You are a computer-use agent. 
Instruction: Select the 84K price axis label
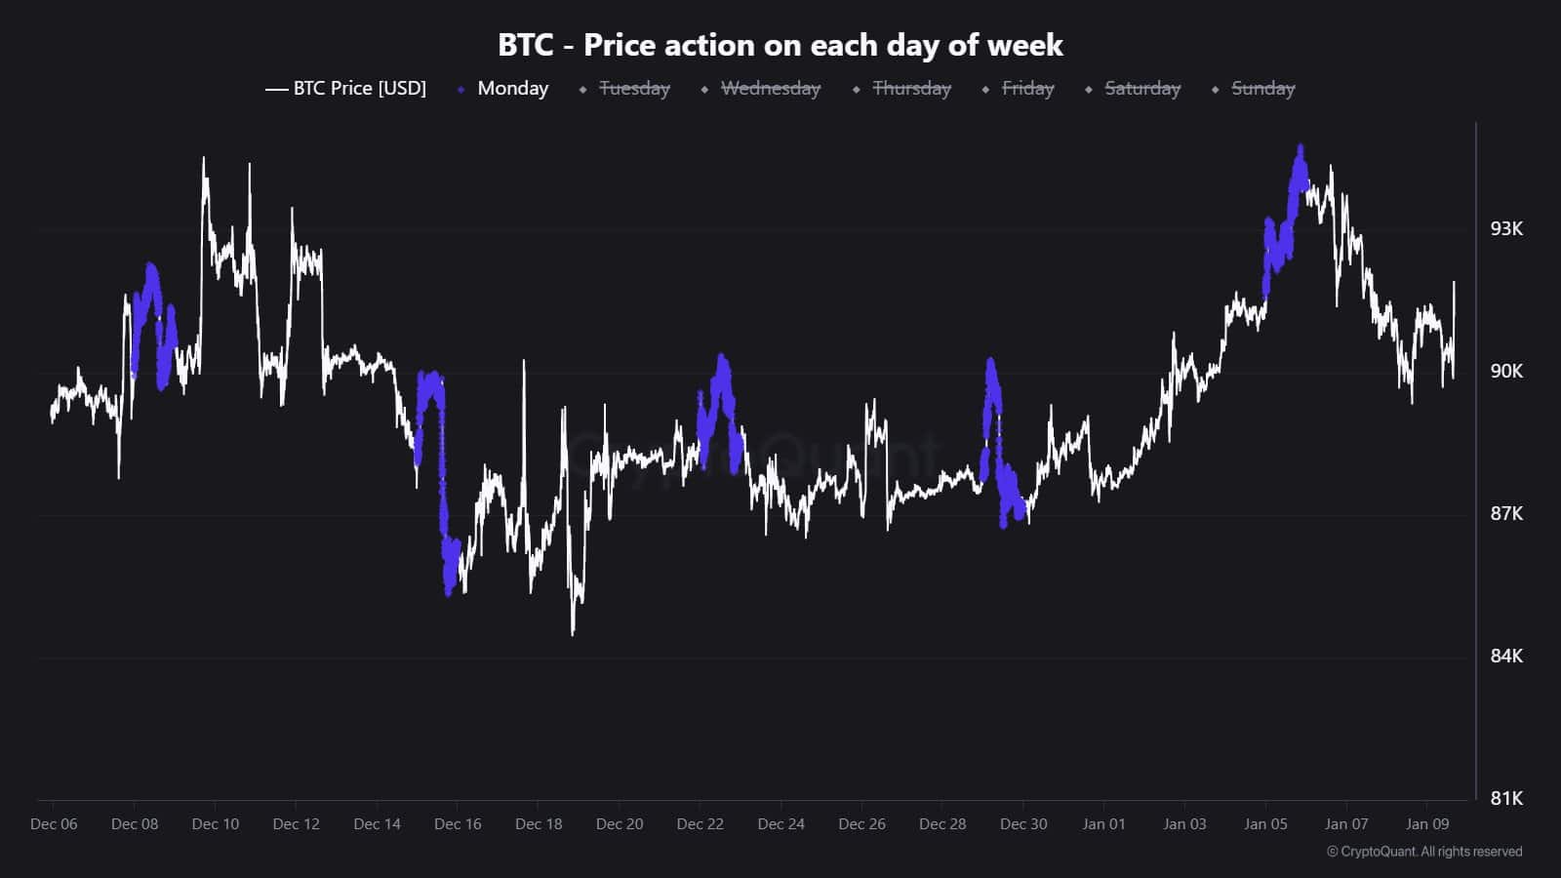1505,657
